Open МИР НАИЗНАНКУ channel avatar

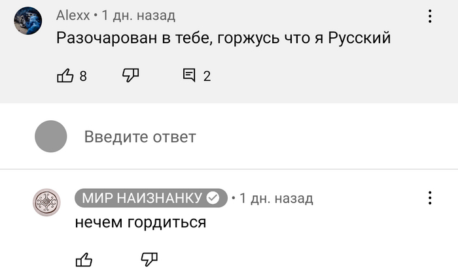click(46, 203)
